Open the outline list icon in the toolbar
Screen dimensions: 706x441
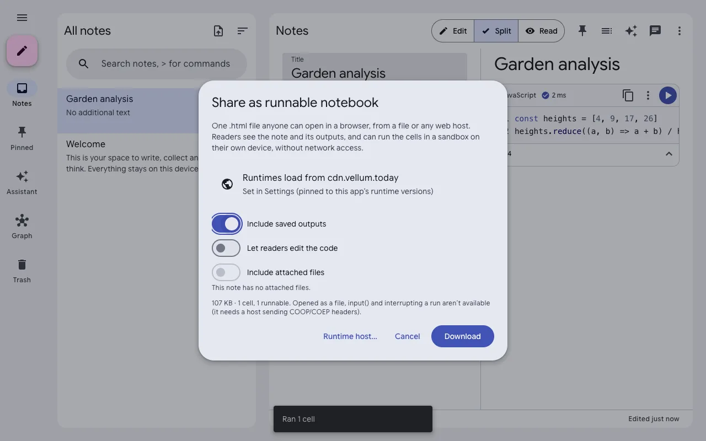point(607,31)
